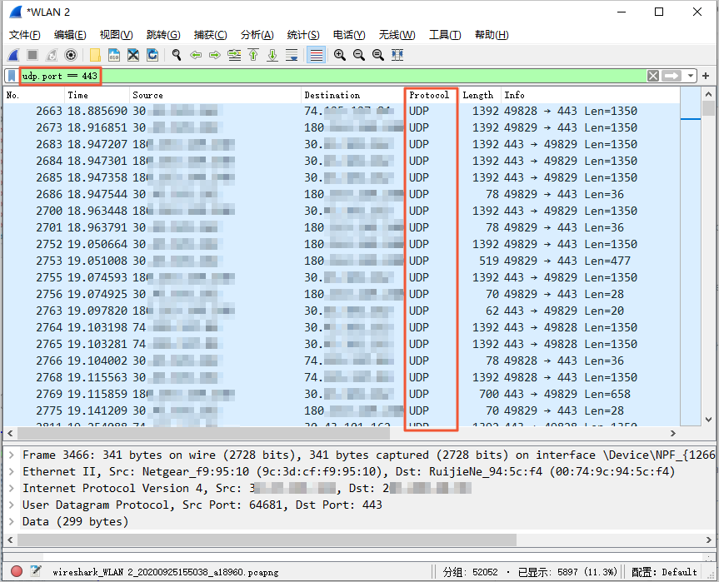Open the 无线(W) menu
This screenshot has height=582, width=719.
tap(397, 35)
